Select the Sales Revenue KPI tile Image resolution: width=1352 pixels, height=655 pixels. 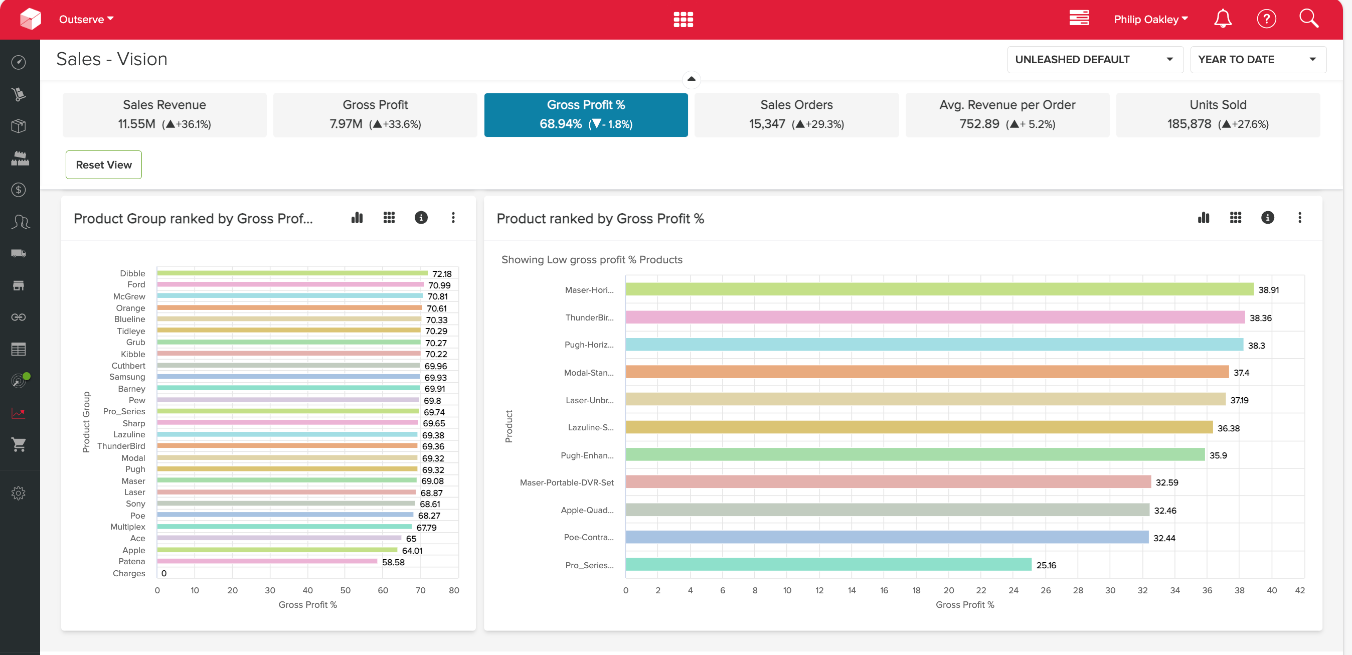coord(164,115)
